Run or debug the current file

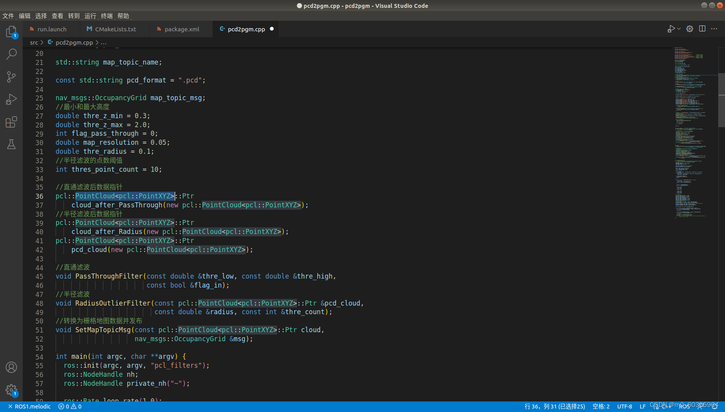[671, 29]
